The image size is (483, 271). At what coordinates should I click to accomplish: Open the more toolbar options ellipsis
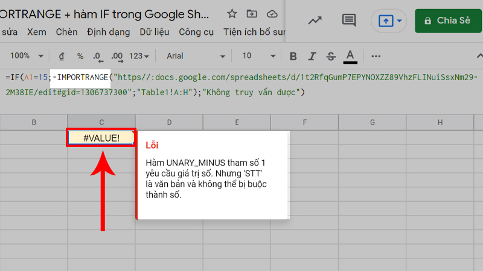376,56
